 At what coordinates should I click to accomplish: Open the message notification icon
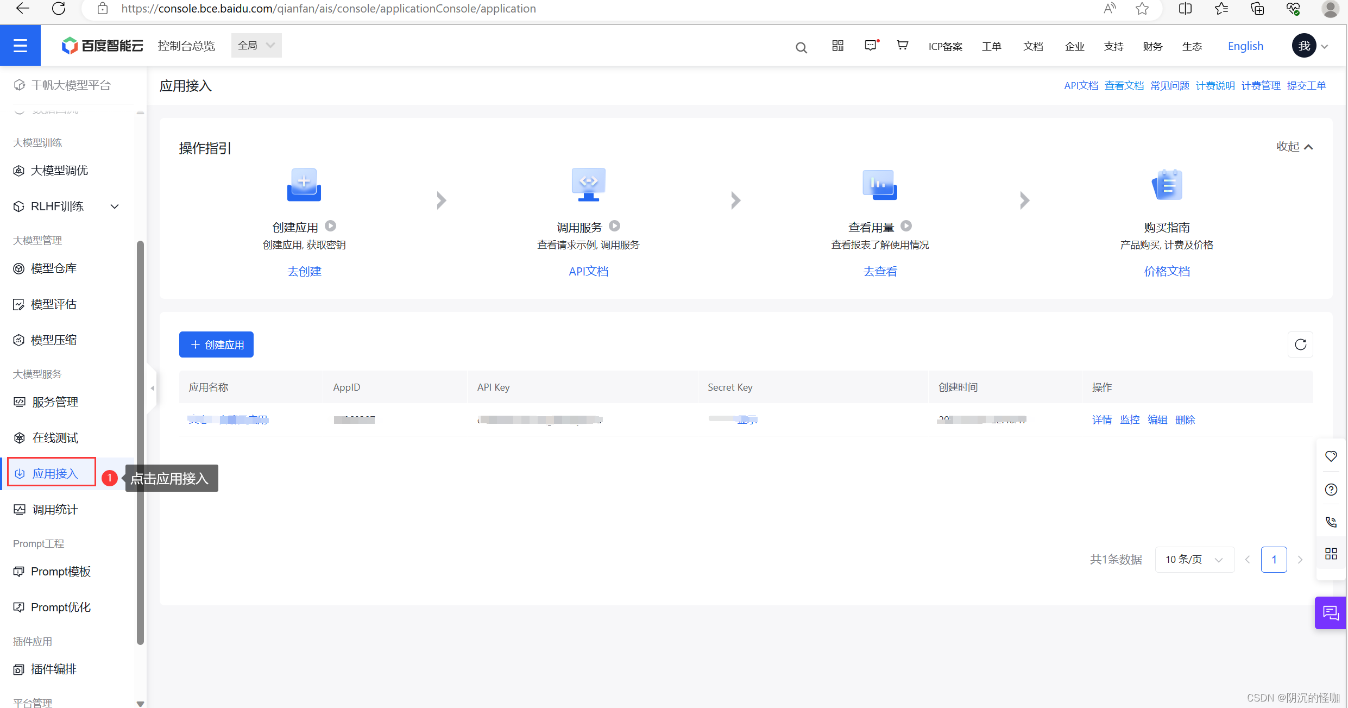[x=871, y=46]
